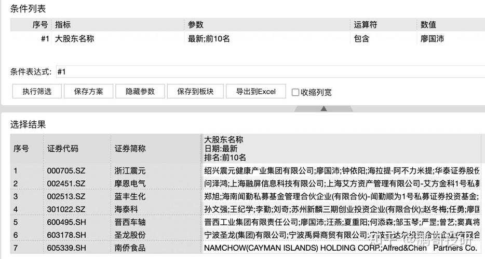
Task: Click the 运算符 column header
Action: (x=365, y=24)
